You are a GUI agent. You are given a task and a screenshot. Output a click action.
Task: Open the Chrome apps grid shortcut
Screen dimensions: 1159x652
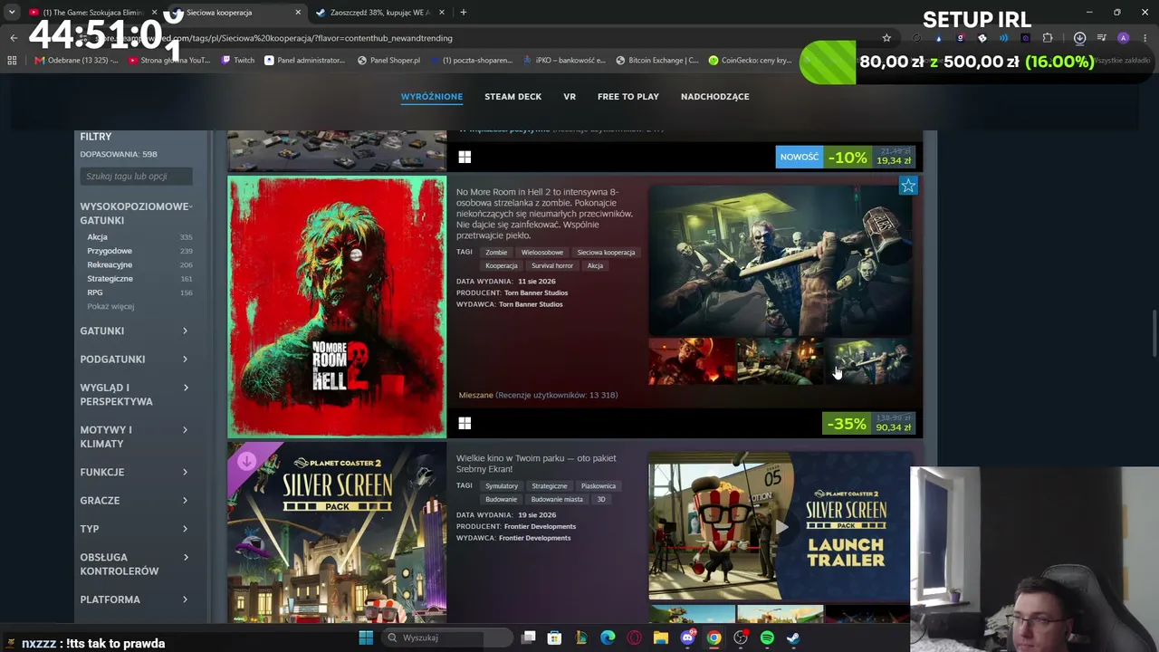point(12,61)
